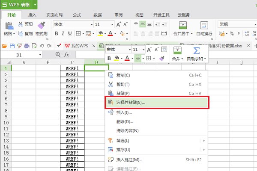
Task: Click the Redo arrow icon
Action: tap(49, 46)
